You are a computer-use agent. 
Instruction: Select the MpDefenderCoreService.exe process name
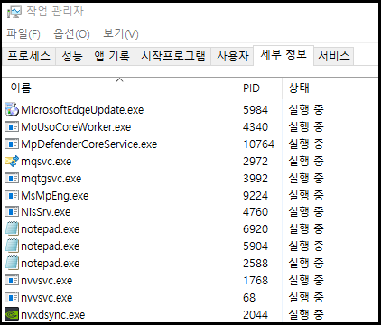click(89, 144)
